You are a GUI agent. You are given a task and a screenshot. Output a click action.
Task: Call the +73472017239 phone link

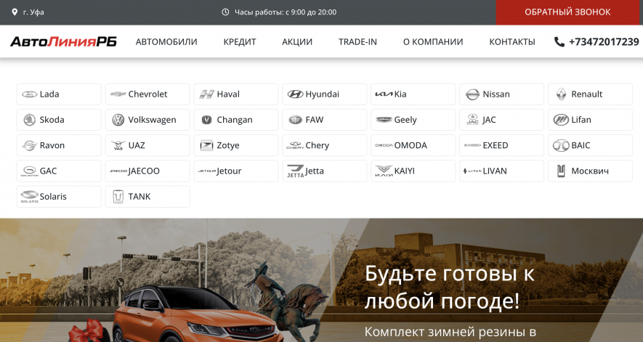point(603,42)
